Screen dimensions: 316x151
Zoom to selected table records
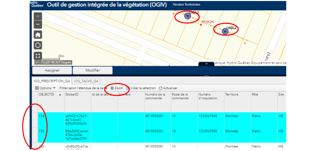(x=117, y=88)
